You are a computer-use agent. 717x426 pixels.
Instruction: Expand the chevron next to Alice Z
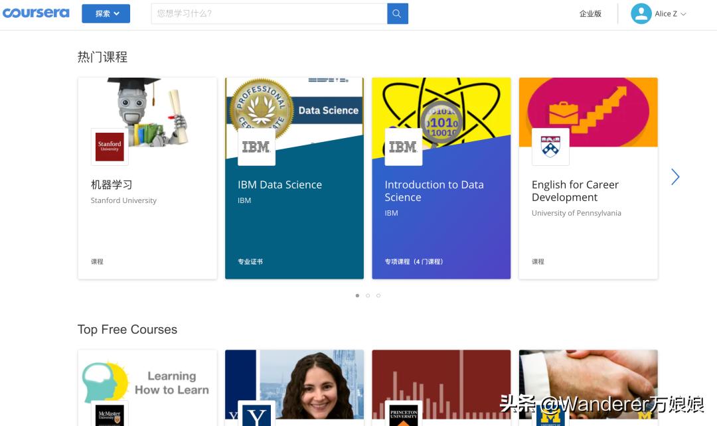click(x=684, y=14)
